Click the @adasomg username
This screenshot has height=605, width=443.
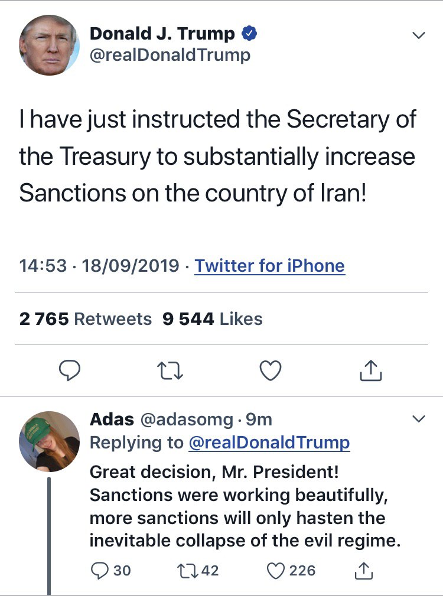tap(186, 419)
